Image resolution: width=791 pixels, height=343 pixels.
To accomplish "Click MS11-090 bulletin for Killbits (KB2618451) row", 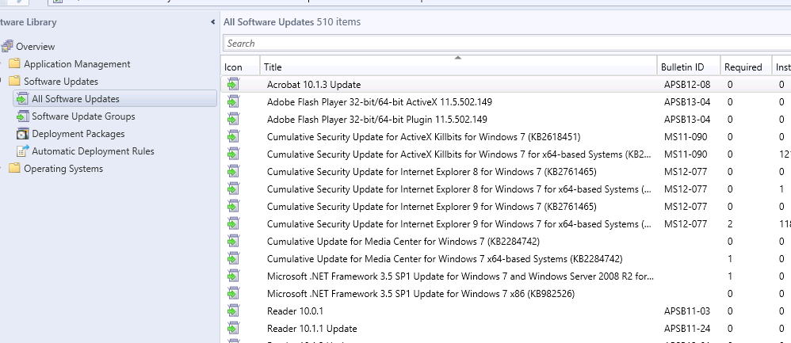I will click(686, 137).
